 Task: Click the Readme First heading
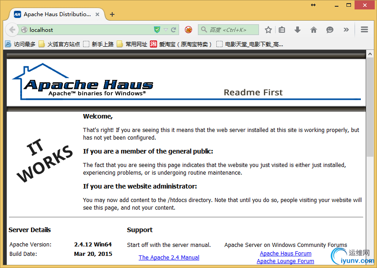253,92
